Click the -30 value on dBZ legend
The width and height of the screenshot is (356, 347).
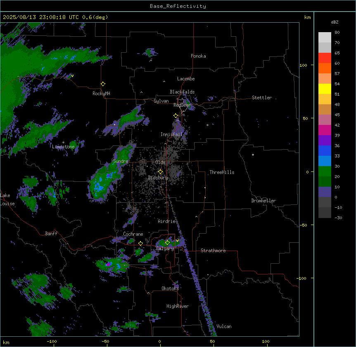[x=338, y=218]
